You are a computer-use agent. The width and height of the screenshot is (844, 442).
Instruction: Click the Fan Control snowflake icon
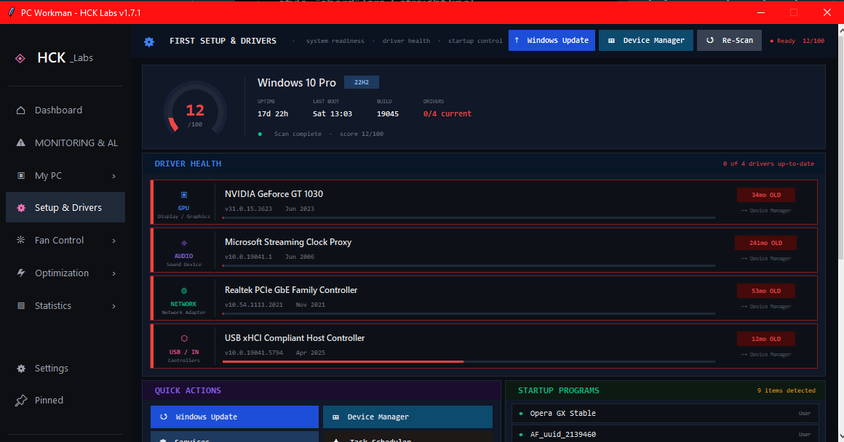(20, 240)
